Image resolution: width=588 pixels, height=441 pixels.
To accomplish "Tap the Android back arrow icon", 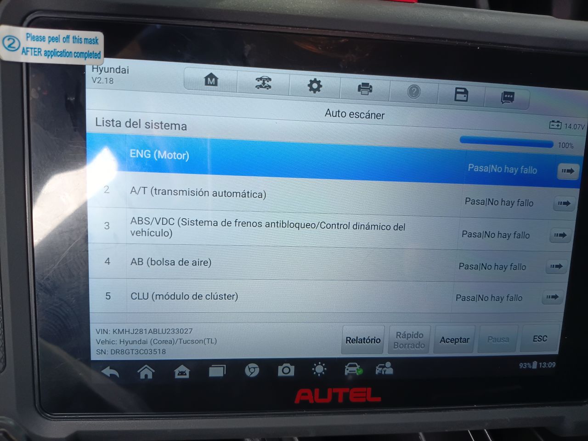I will (110, 371).
